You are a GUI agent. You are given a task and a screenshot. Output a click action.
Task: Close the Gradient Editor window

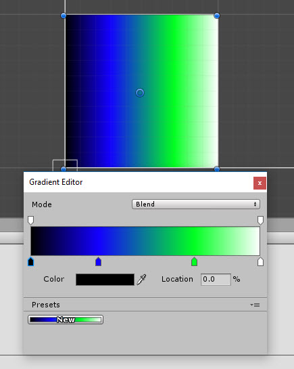pos(260,183)
